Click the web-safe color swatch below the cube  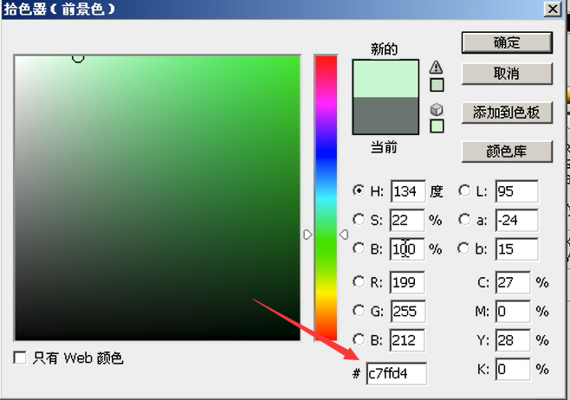(x=437, y=126)
